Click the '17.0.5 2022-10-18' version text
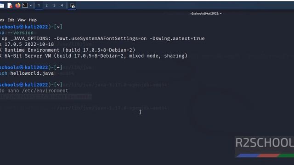The image size is (294, 165). tap(29, 44)
